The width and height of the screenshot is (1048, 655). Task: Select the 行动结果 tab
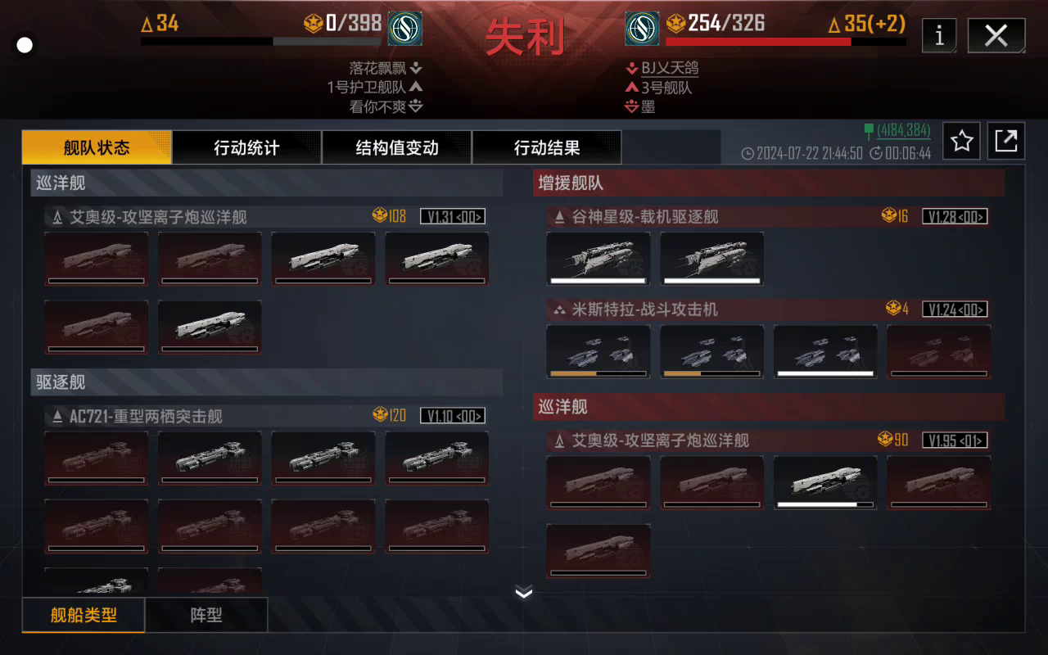[x=547, y=147]
